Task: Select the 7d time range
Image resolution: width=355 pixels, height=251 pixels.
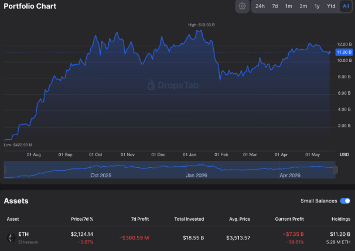Action: click(275, 6)
